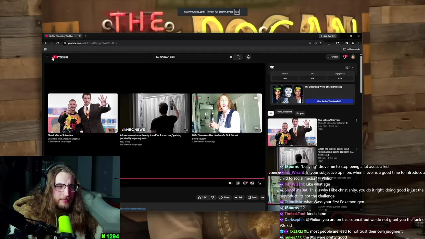Play Wife Discovers Her Husband's Sick Secret video
The image size is (425, 239).
(x=227, y=113)
